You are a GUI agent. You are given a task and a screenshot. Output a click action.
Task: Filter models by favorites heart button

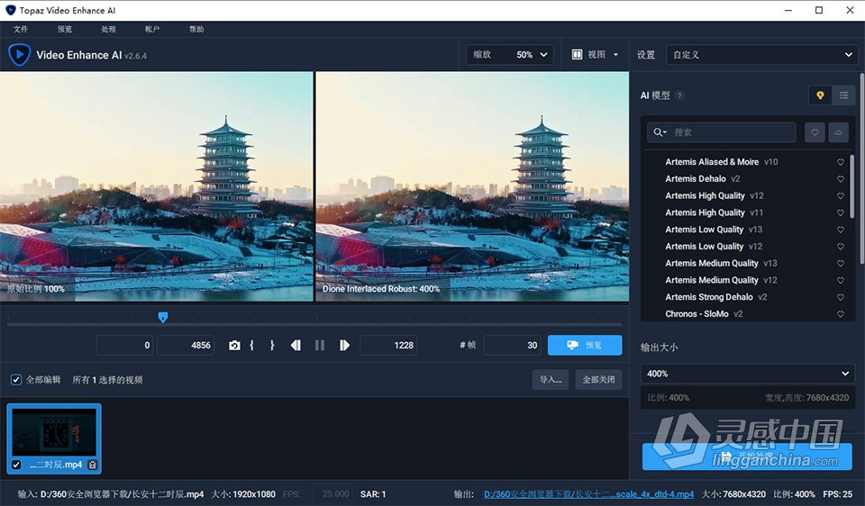click(815, 132)
